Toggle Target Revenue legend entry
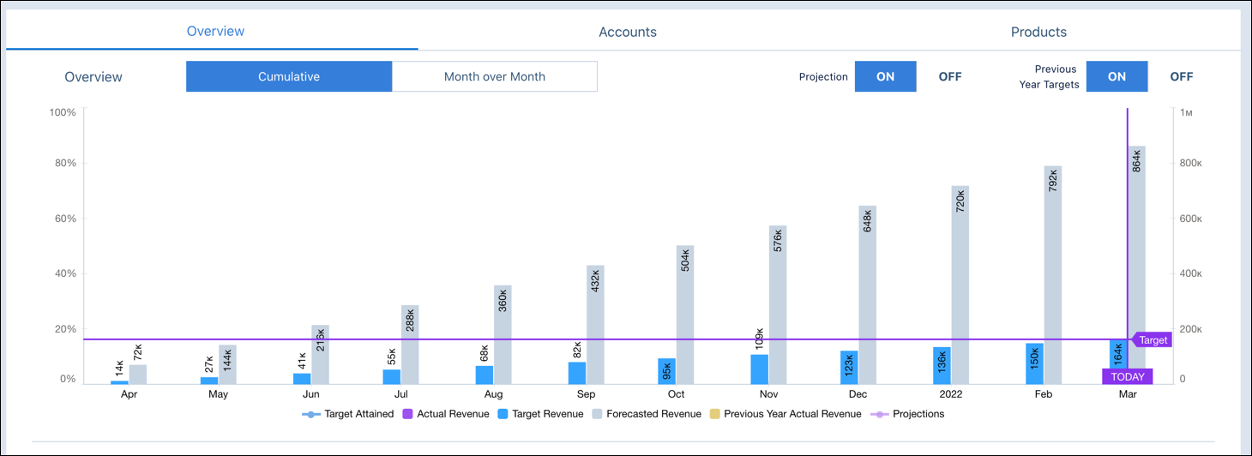This screenshot has width=1252, height=456. point(541,414)
